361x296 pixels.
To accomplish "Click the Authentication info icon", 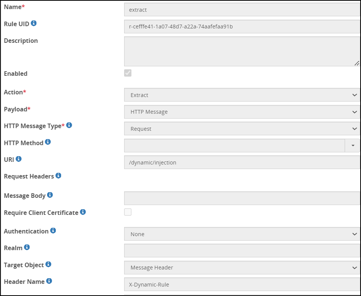I will (53, 230).
